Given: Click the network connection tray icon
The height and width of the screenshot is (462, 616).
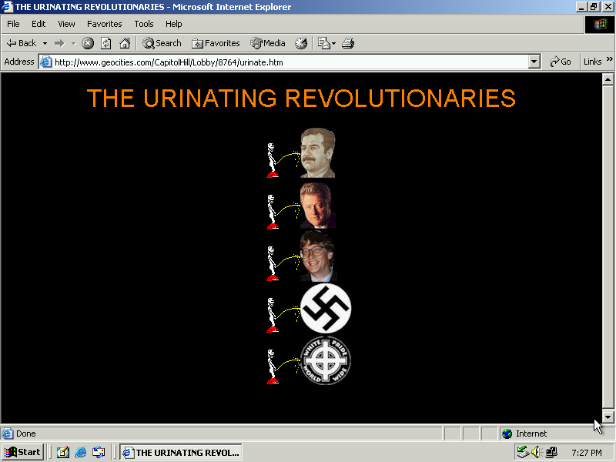Looking at the screenshot, I should [523, 453].
